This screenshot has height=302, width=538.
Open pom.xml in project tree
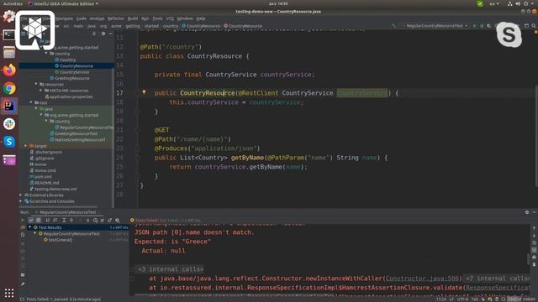(x=43, y=177)
